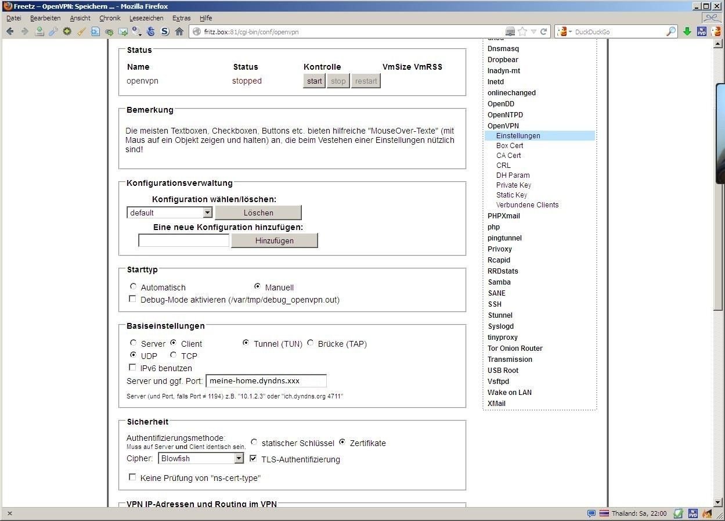Click the blue swirl toolbar icon
The width and height of the screenshot is (725, 521).
point(151,31)
